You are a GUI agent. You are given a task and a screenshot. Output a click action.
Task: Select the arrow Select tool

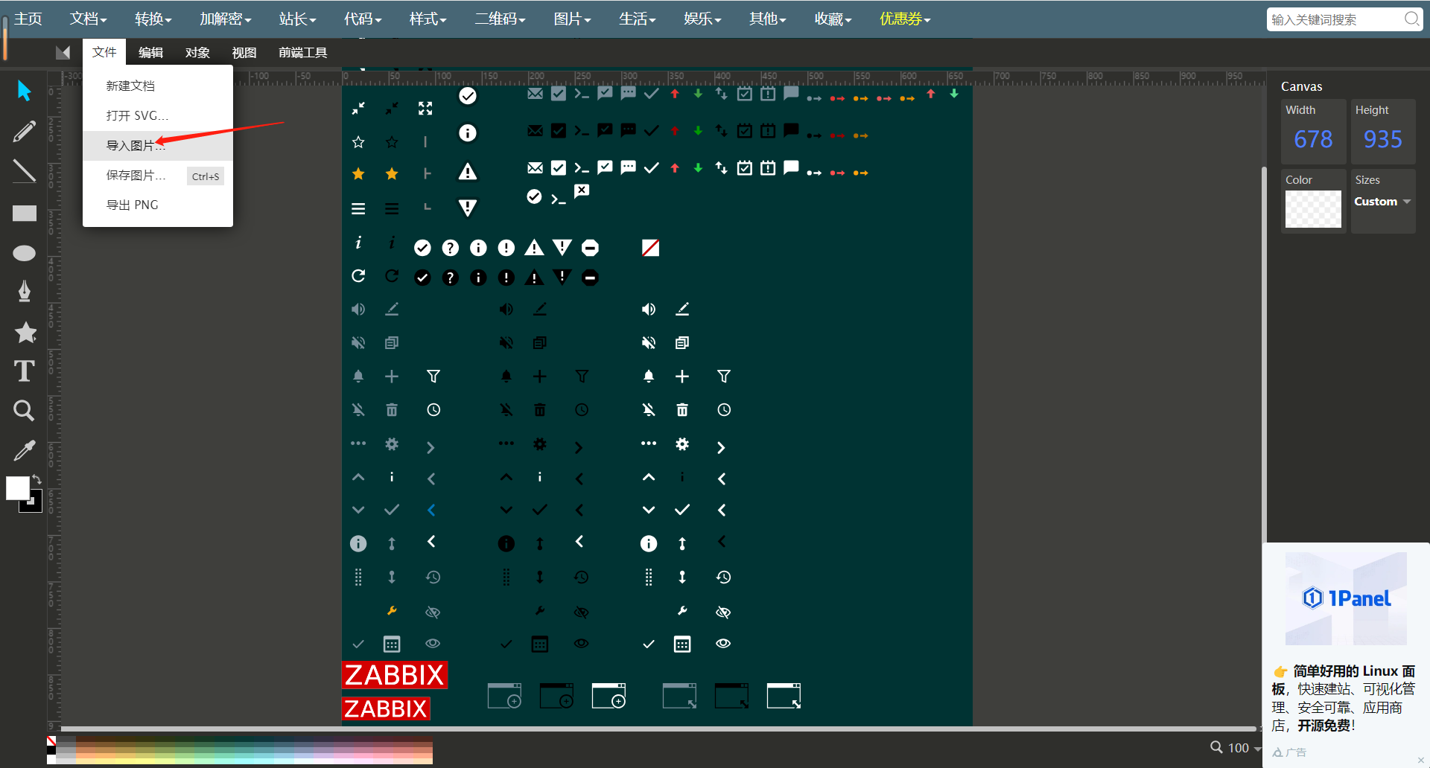point(24,91)
